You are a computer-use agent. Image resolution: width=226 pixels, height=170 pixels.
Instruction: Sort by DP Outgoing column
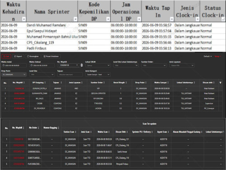[45, 83]
